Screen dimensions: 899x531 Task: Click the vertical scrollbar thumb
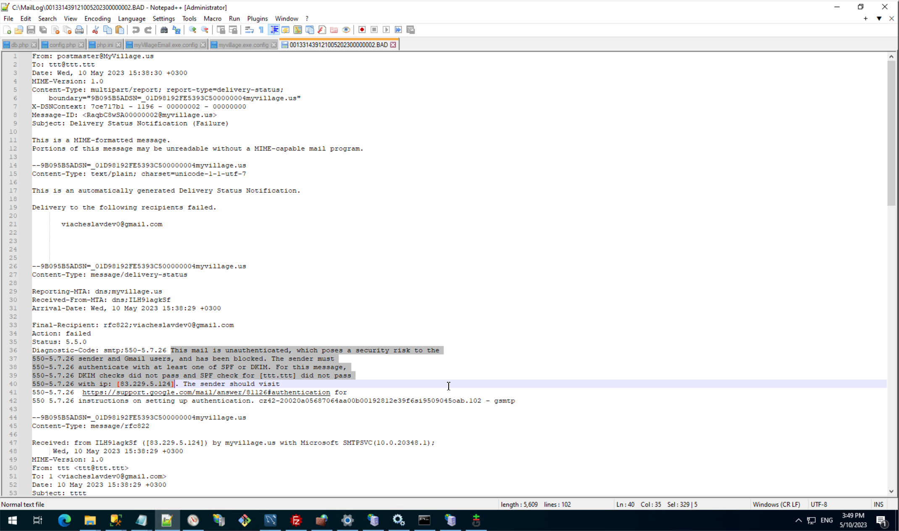point(891,132)
